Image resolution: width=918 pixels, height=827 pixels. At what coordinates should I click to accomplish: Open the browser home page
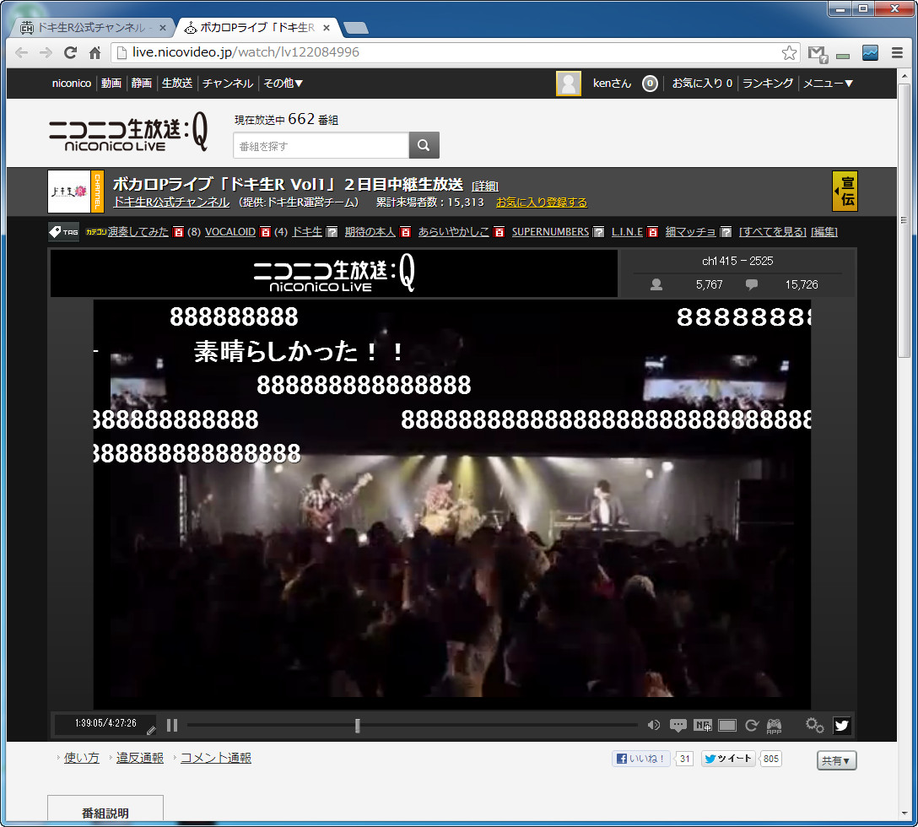pos(94,52)
